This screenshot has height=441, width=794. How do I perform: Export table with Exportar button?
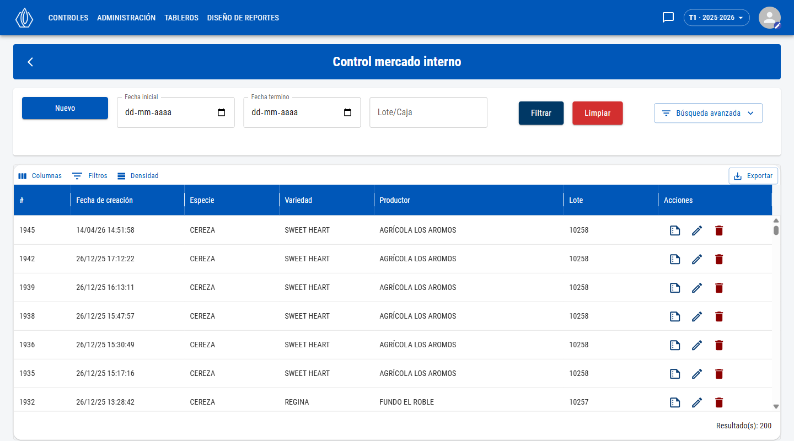(x=753, y=176)
